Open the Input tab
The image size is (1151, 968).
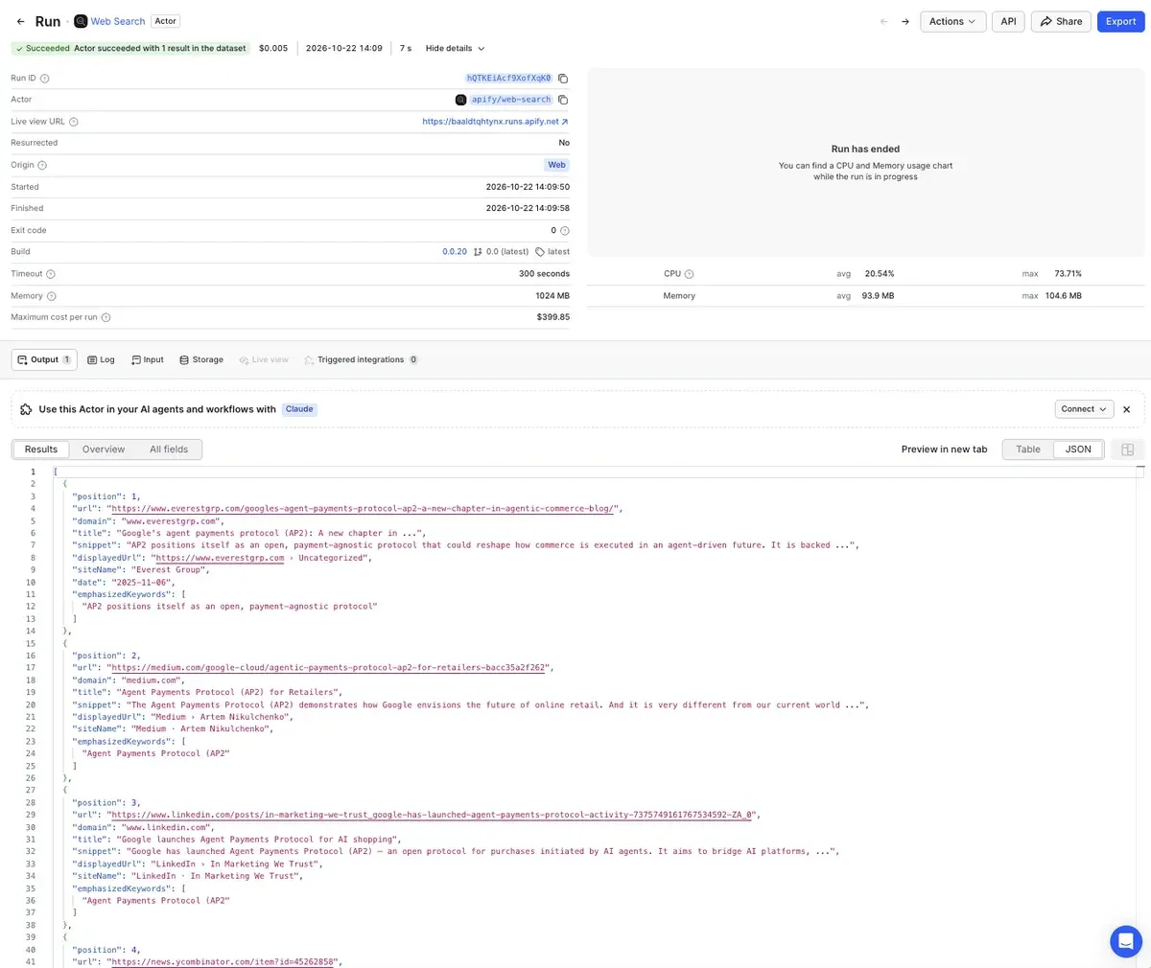(x=148, y=360)
